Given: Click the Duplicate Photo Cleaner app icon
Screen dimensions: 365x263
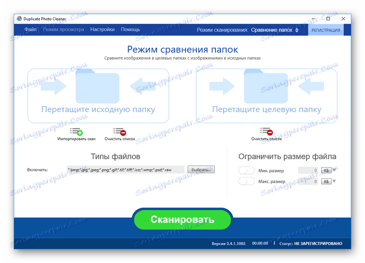Looking at the screenshot, I should (19, 18).
